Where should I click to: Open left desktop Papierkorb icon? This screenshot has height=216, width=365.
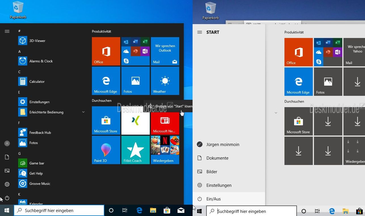pyautogui.click(x=18, y=10)
